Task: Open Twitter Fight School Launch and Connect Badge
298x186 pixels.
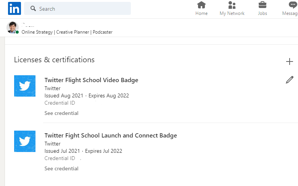Action: (111, 136)
